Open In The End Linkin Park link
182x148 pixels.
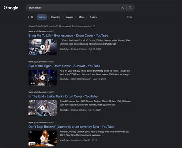[63, 96]
